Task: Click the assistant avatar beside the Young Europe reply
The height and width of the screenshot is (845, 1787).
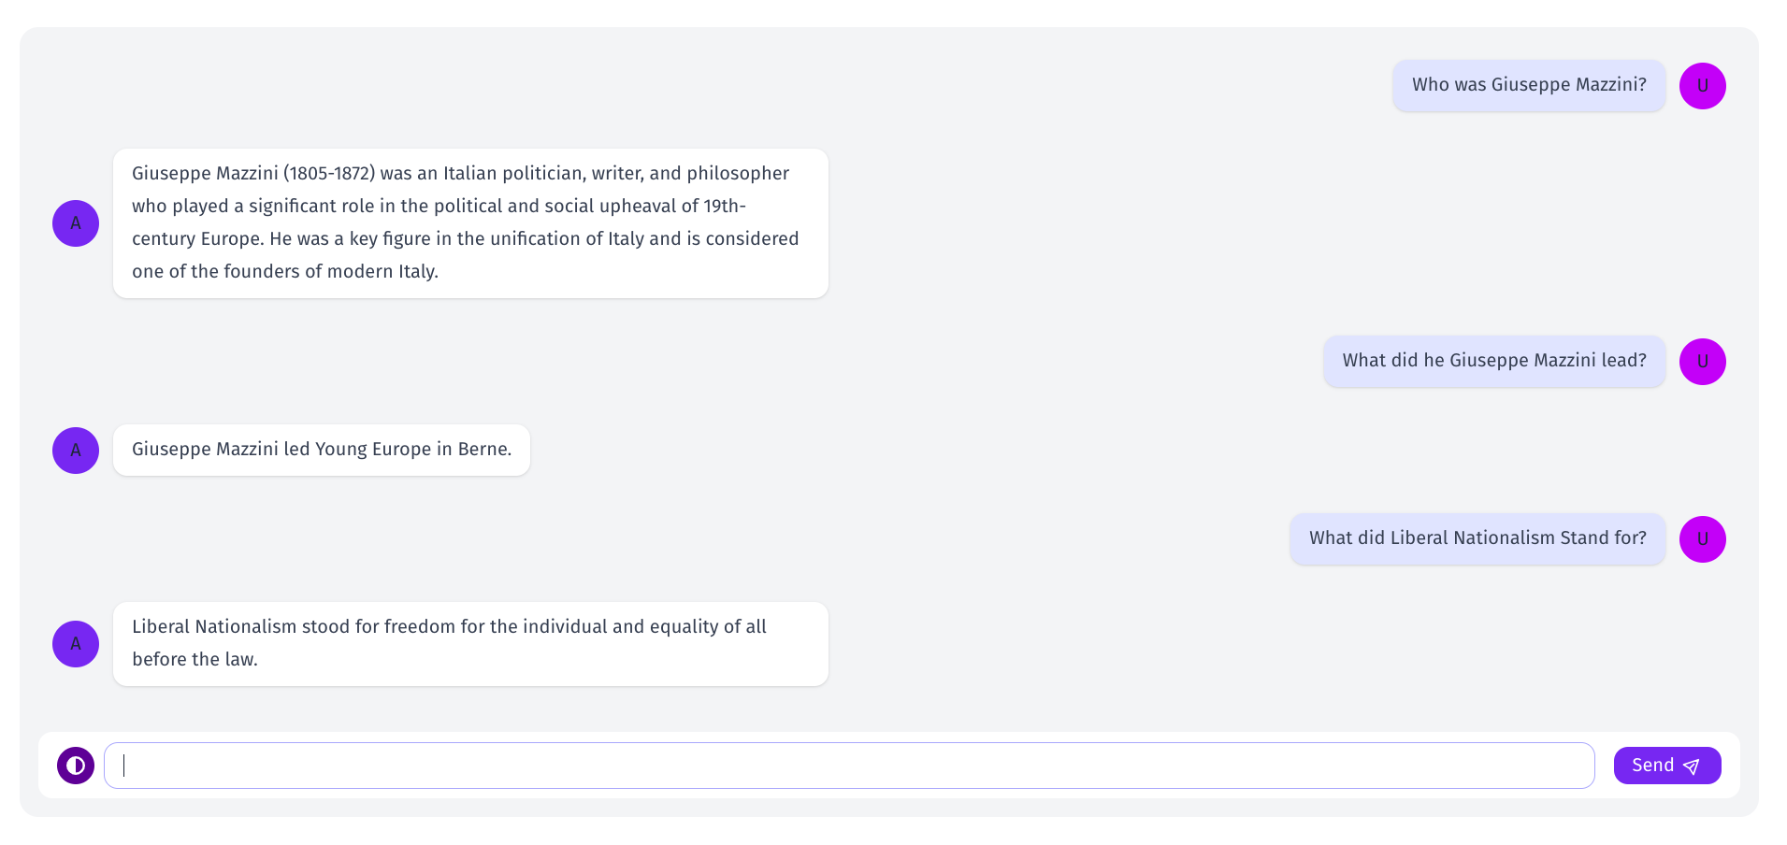Action: [x=76, y=451]
